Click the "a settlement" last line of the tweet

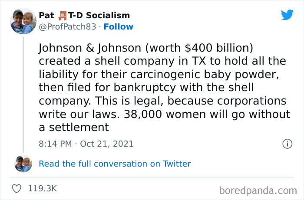[x=73, y=128]
